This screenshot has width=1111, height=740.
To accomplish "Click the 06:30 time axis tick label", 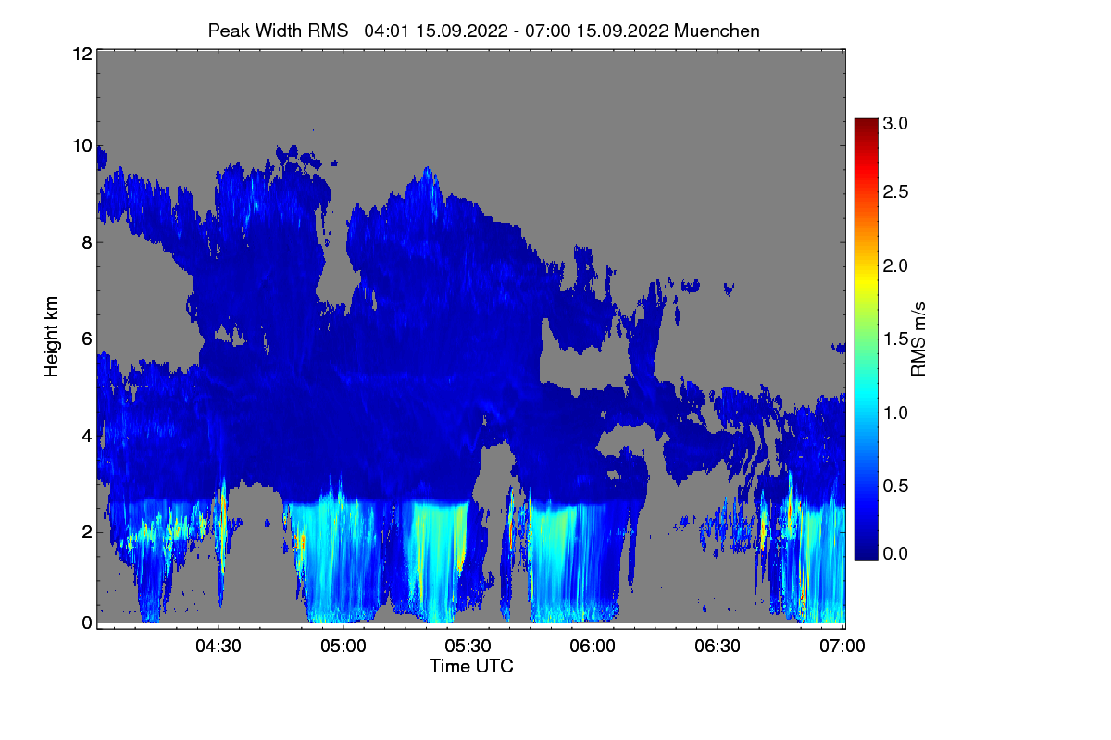I will click(x=718, y=647).
